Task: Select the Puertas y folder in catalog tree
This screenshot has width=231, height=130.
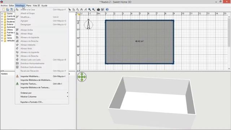Action: tap(11, 32)
